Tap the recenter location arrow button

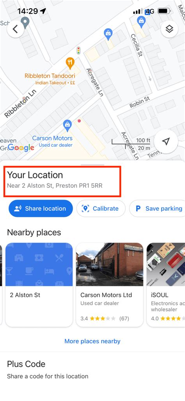point(166,141)
